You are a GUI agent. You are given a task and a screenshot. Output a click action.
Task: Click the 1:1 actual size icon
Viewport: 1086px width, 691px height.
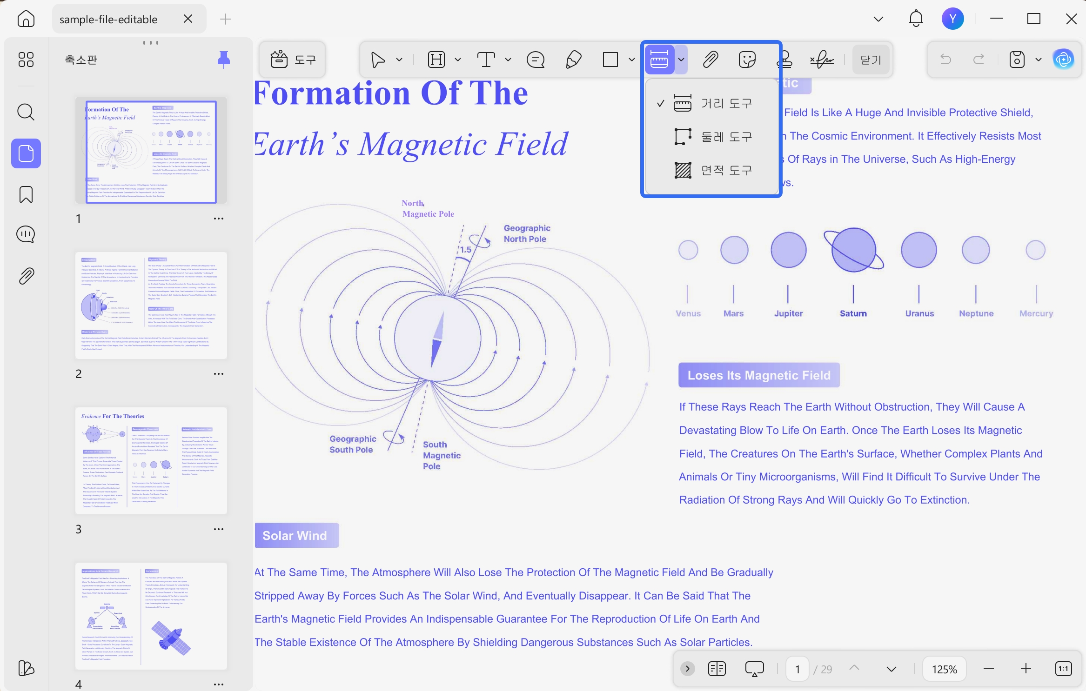pyautogui.click(x=1064, y=669)
